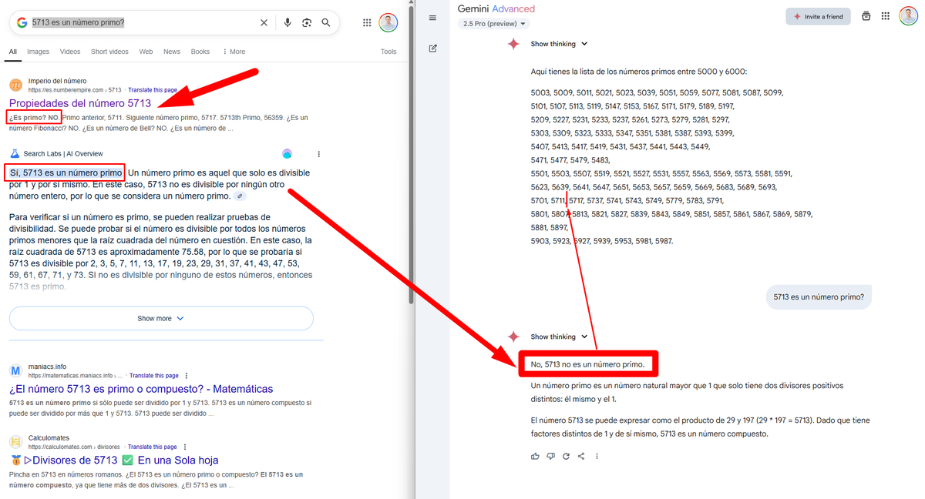The height and width of the screenshot is (499, 925).
Task: Switch to the Images search tab
Action: pos(38,51)
